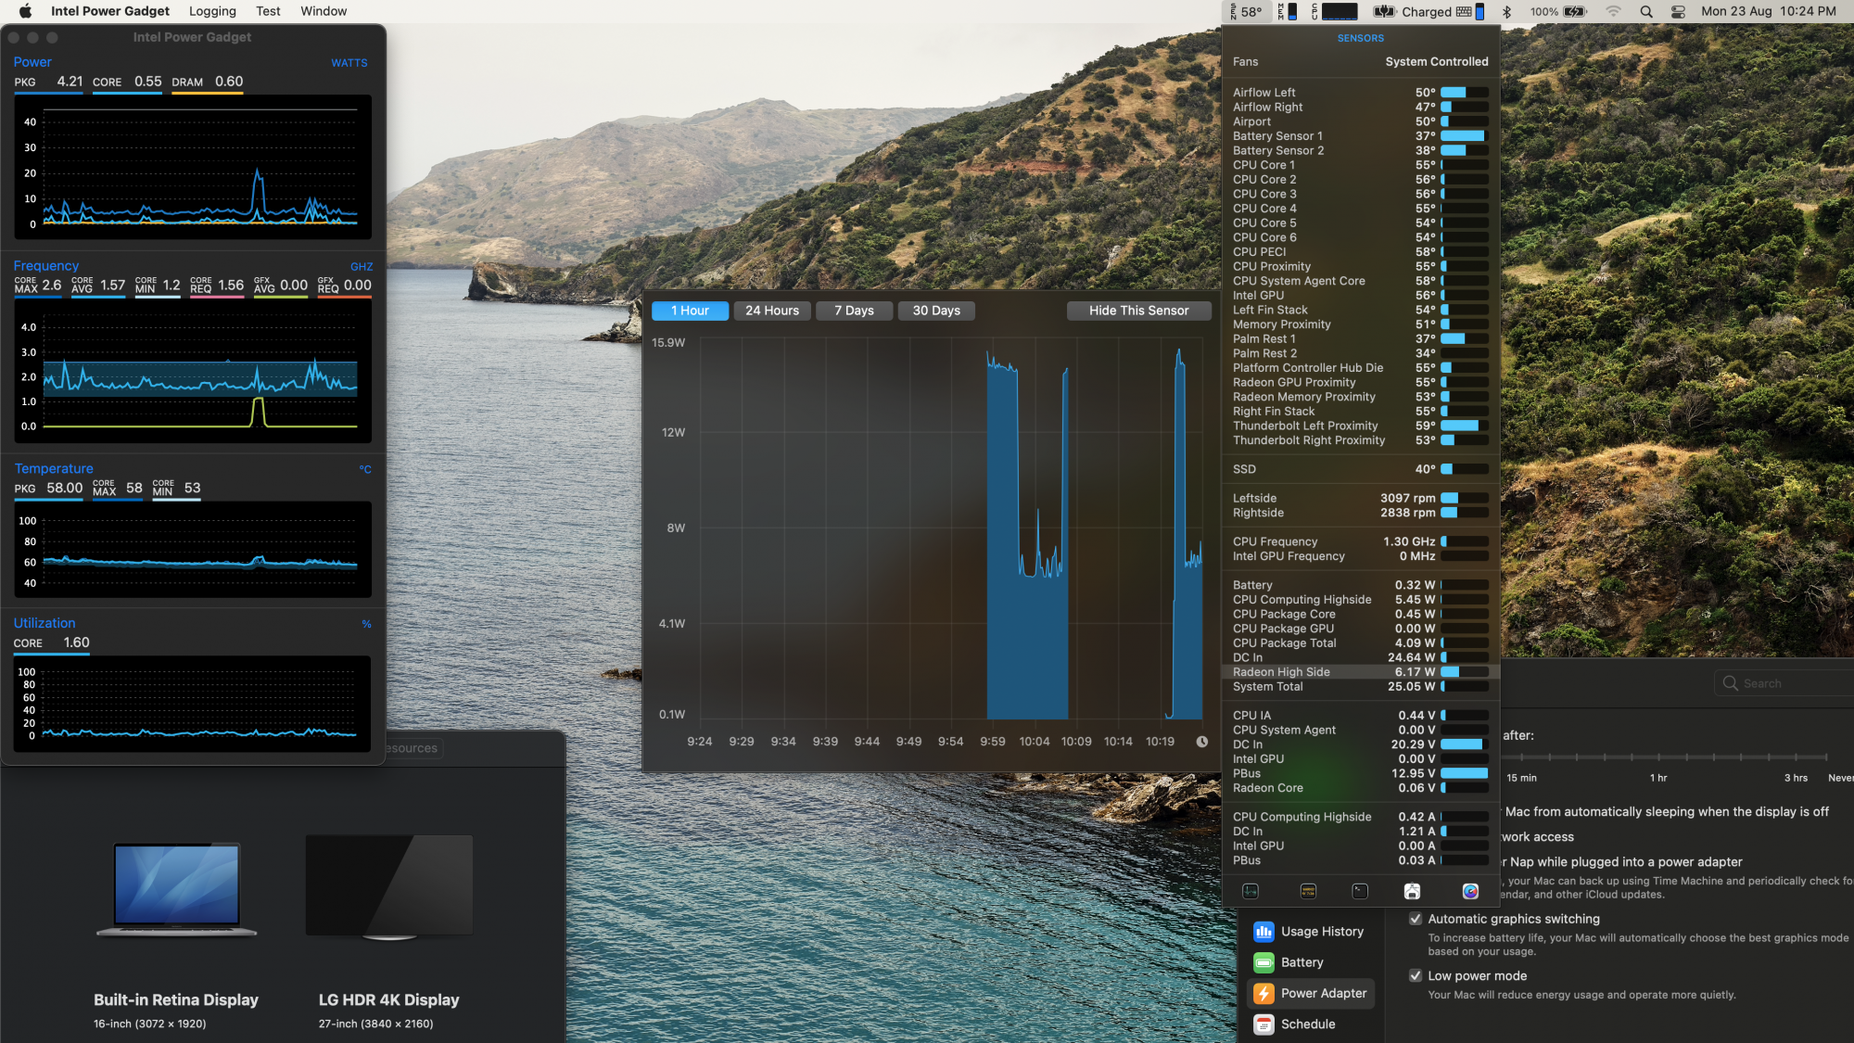Click the graph clock icon beside 10:19
Viewport: 1854px width, 1043px height.
[x=1202, y=742]
